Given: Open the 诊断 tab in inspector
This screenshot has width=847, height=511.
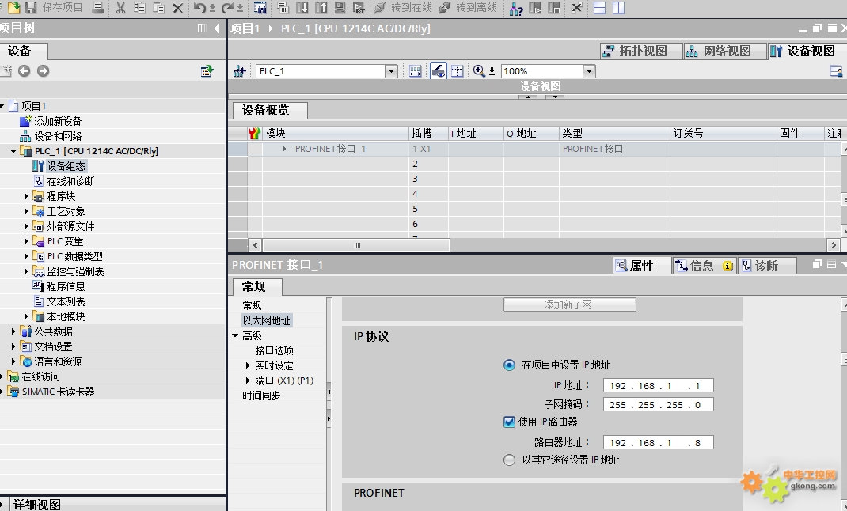Looking at the screenshot, I should [x=766, y=266].
